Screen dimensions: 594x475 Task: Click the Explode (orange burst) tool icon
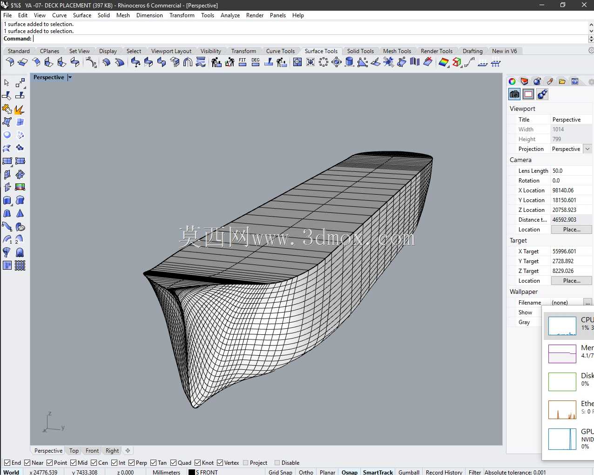click(x=20, y=109)
